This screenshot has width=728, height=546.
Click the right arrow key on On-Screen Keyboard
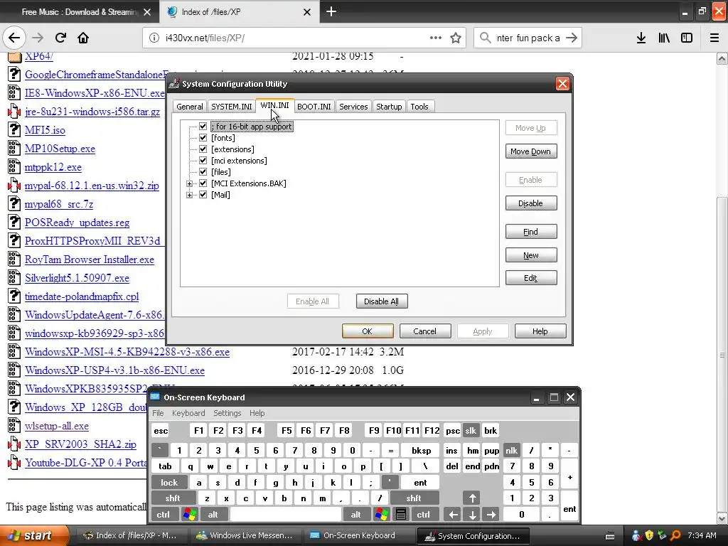pos(491,515)
